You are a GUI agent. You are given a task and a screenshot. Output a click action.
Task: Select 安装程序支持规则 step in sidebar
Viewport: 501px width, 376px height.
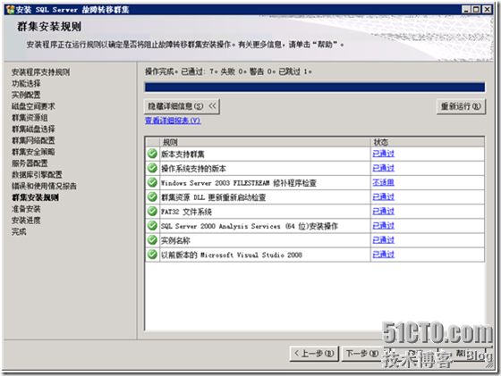click(x=40, y=72)
